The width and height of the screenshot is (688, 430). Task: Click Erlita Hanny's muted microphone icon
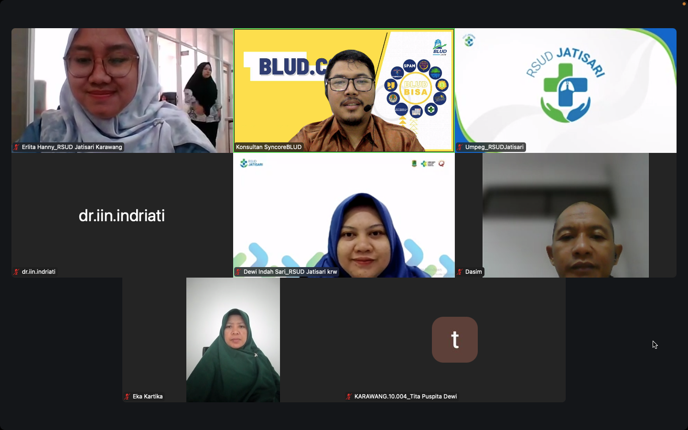click(x=16, y=147)
